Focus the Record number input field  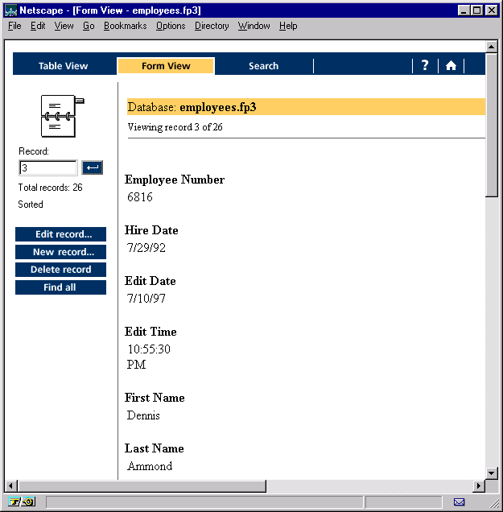[x=48, y=167]
